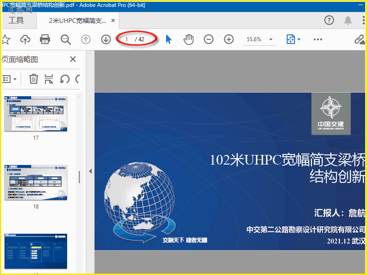Zoom in with the plus button
Image resolution: width=367 pixels, height=275 pixels.
coord(228,39)
